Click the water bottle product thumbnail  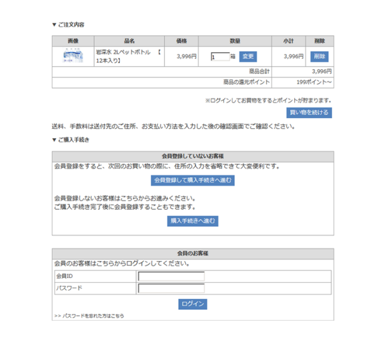point(73,56)
